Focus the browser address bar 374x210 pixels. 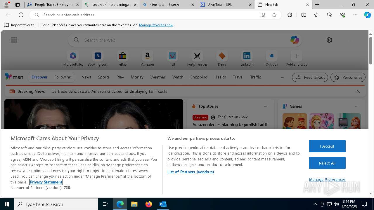[x=149, y=15]
